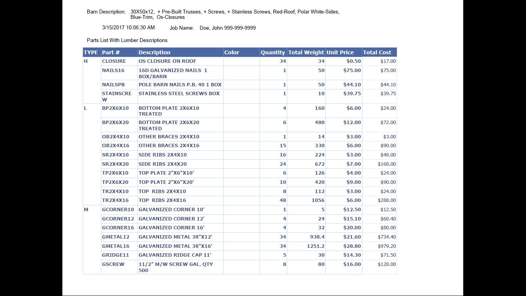This screenshot has height=296, width=526.
Task: Click GALVANIZED CORNER 10' description
Action: [x=171, y=210]
